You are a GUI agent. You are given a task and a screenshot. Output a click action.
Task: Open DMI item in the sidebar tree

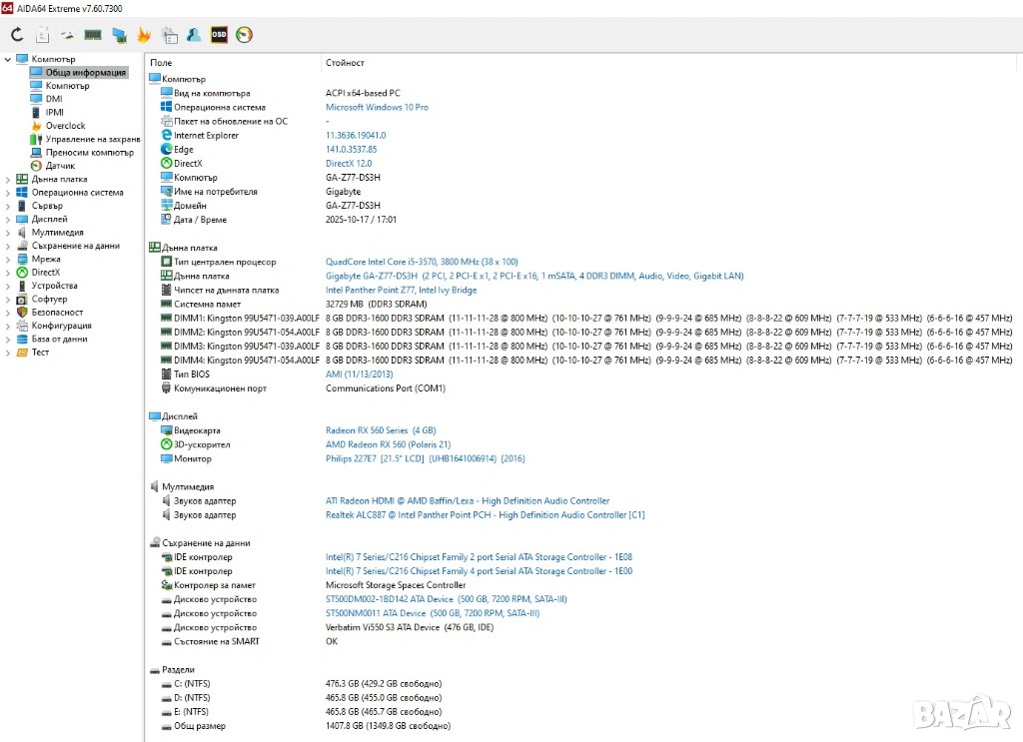tap(54, 99)
